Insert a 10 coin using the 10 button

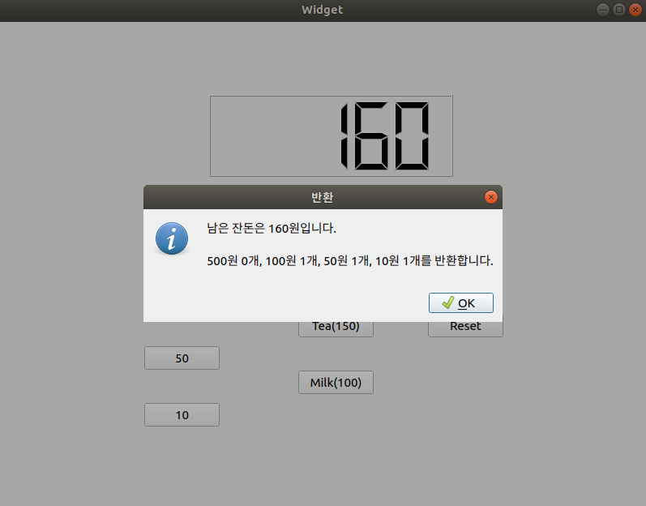tap(182, 414)
